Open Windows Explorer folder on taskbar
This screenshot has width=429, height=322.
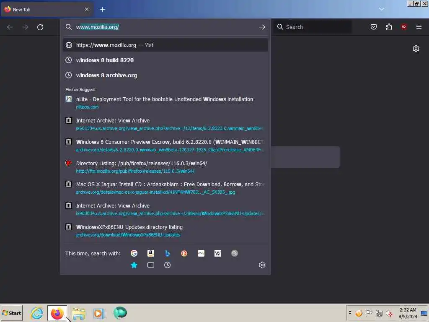(x=78, y=313)
